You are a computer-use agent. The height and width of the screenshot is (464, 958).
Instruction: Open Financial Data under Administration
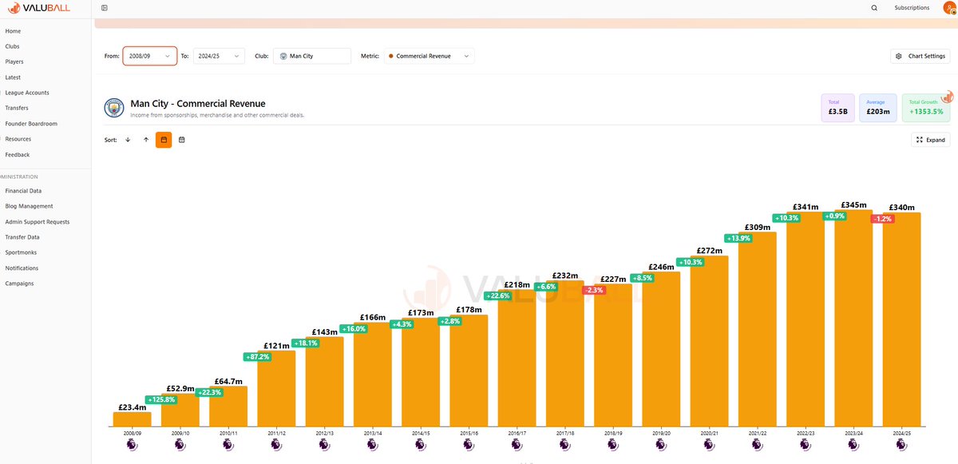(23, 191)
